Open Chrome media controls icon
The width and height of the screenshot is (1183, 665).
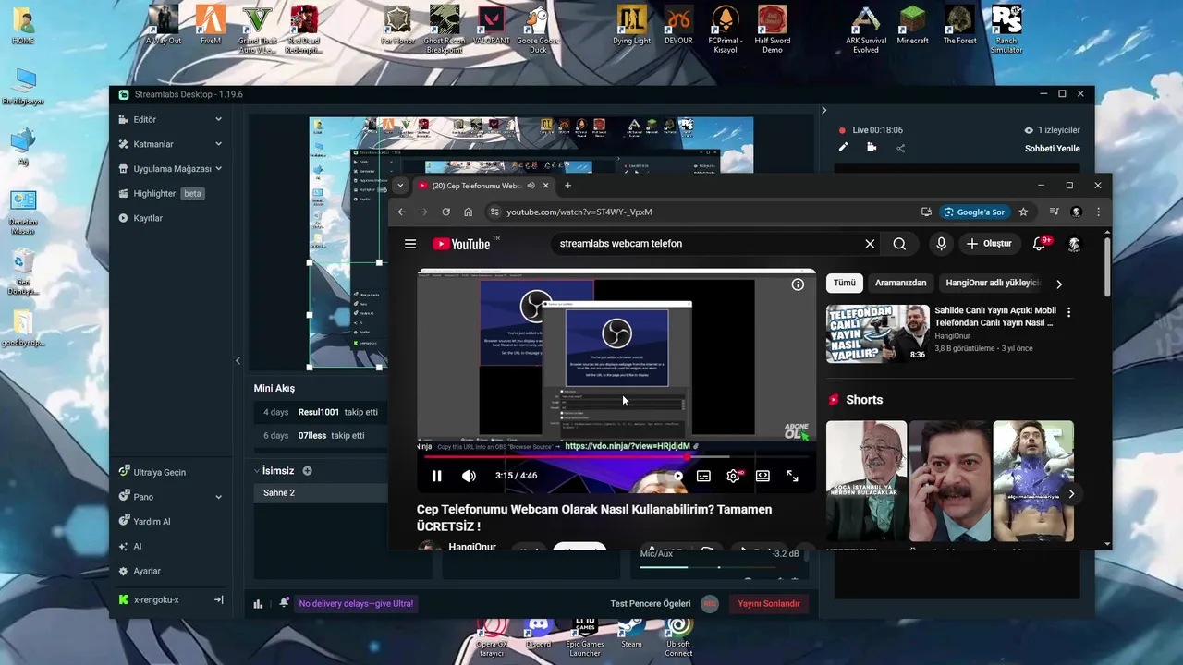coord(1054,212)
